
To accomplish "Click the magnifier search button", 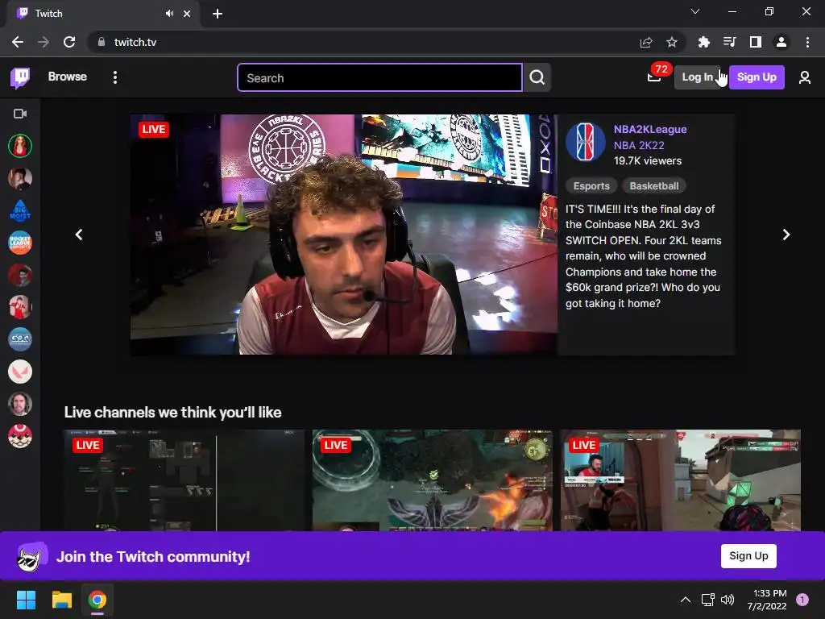I will [537, 77].
